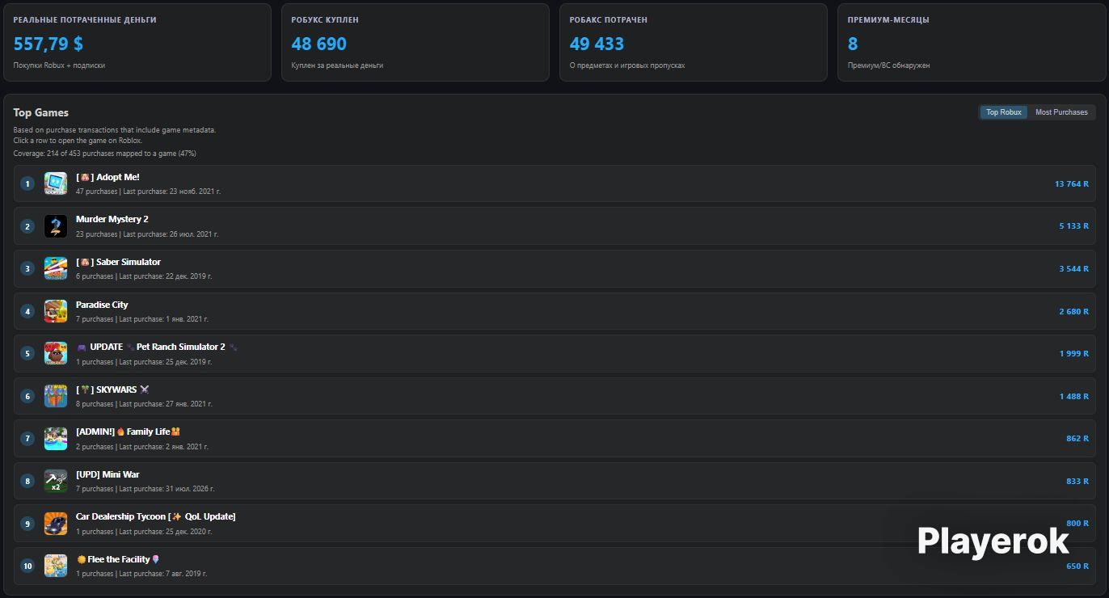Open the Adopt Me! game title
This screenshot has height=598, width=1109.
click(x=108, y=177)
